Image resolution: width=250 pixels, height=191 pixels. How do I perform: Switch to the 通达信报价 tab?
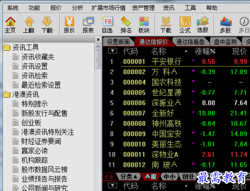tap(153, 42)
